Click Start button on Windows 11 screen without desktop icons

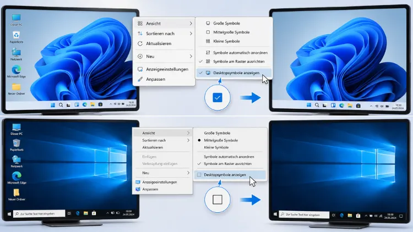tap(309, 105)
